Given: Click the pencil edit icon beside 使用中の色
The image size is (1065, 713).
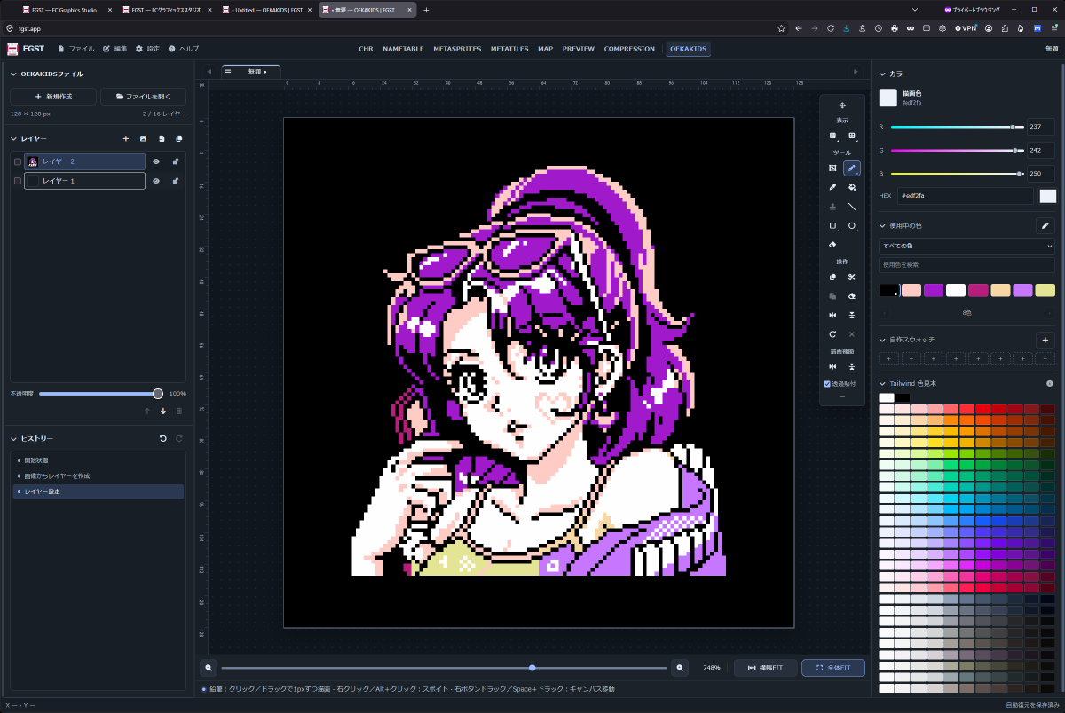Looking at the screenshot, I should coord(1045,226).
